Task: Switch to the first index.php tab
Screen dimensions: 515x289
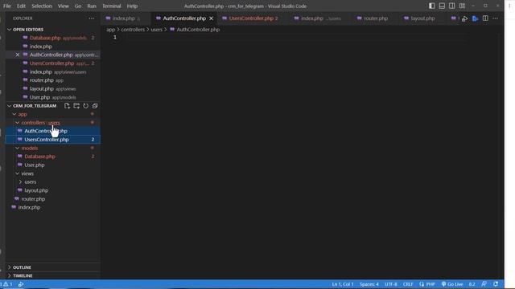Action: [123, 18]
